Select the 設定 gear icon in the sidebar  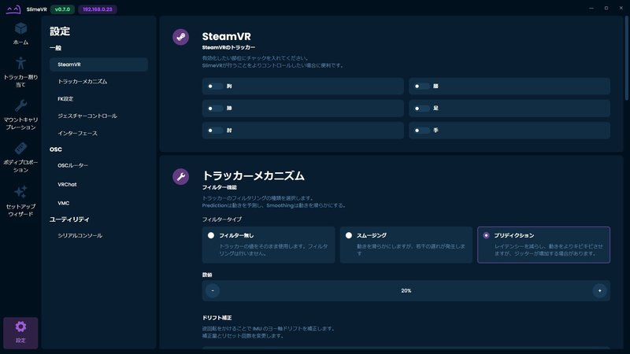(x=21, y=326)
